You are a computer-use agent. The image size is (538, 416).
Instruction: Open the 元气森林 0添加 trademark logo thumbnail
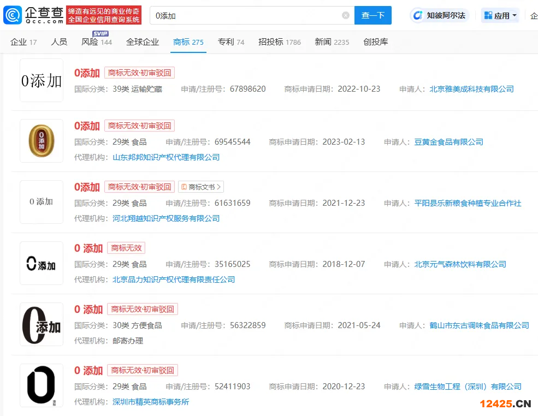[42, 263]
